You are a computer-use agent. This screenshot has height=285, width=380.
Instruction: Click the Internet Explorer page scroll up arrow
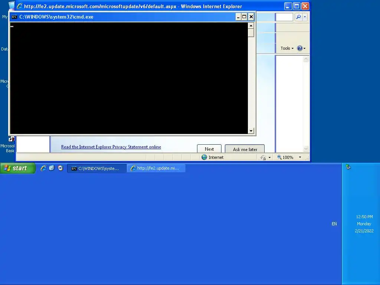pos(306,59)
